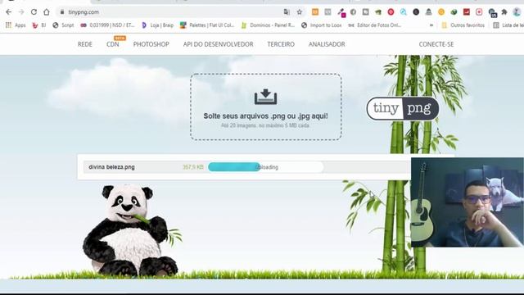Click the tinypng logo badge
Image resolution: width=524 pixels, height=295 pixels.
click(x=403, y=108)
